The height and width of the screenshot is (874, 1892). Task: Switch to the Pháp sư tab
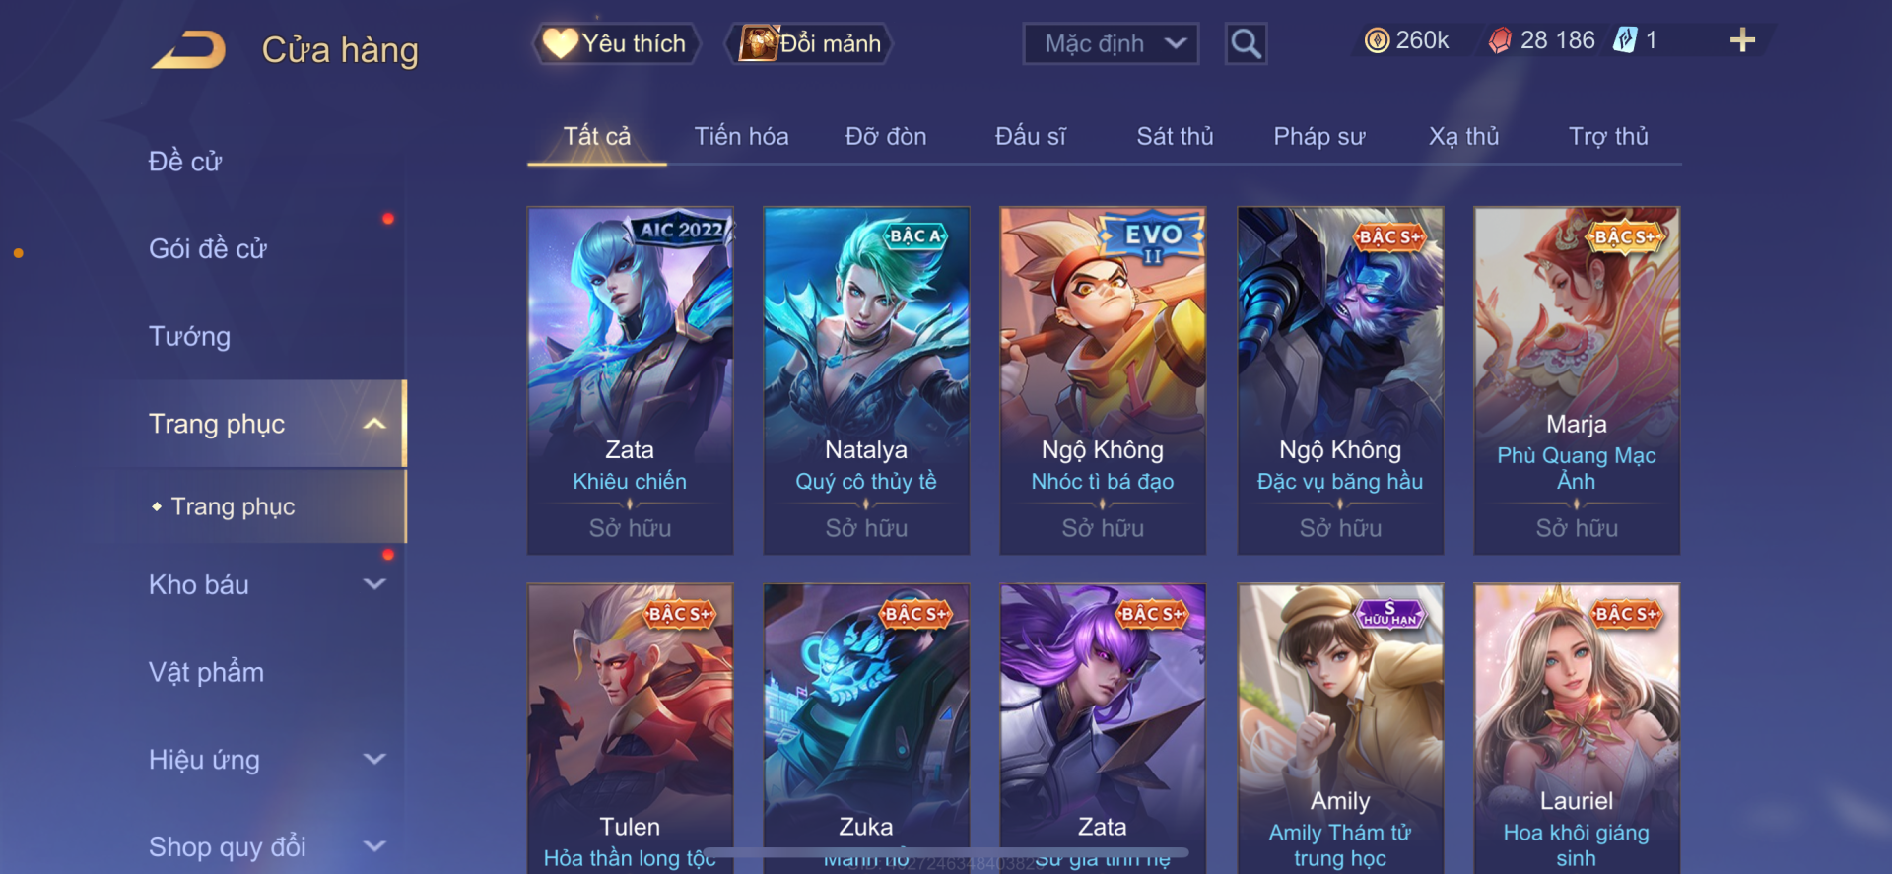(x=1318, y=136)
